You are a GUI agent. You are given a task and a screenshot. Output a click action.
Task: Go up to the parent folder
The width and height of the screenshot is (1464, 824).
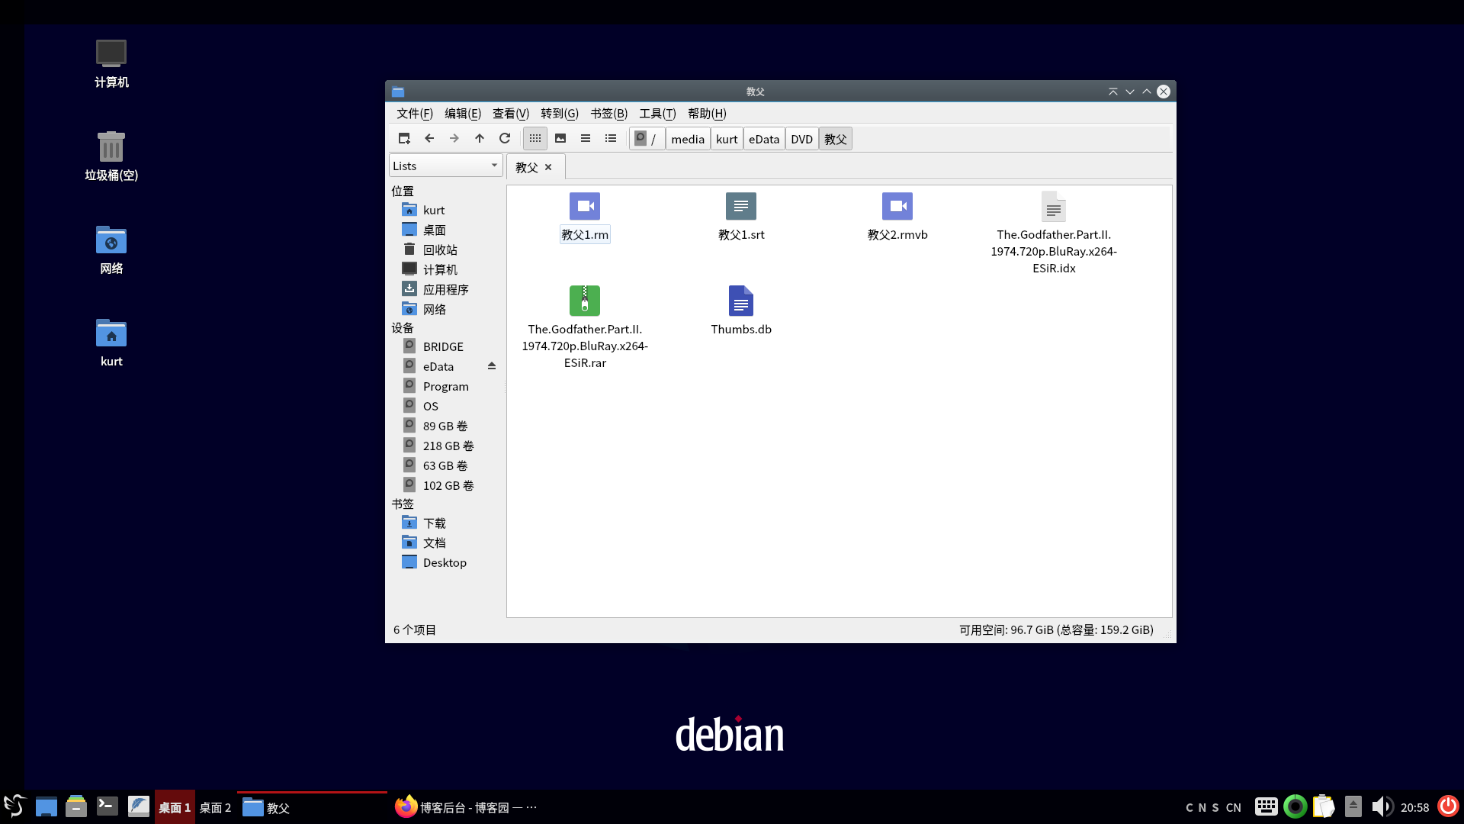coord(480,138)
